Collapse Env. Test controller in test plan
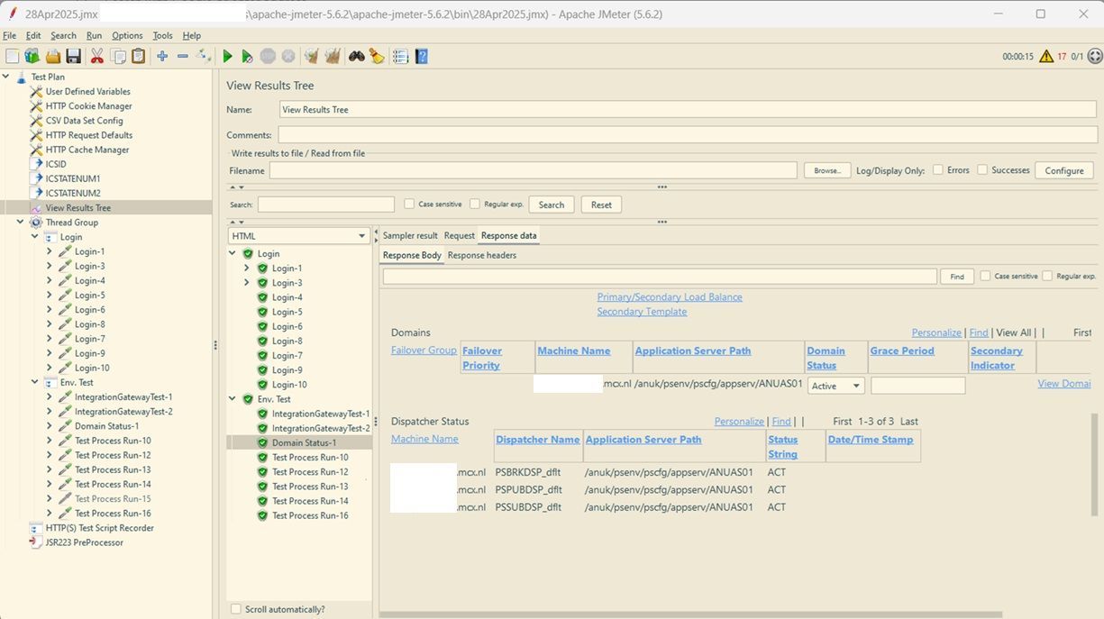1104x619 pixels. [x=35, y=382]
